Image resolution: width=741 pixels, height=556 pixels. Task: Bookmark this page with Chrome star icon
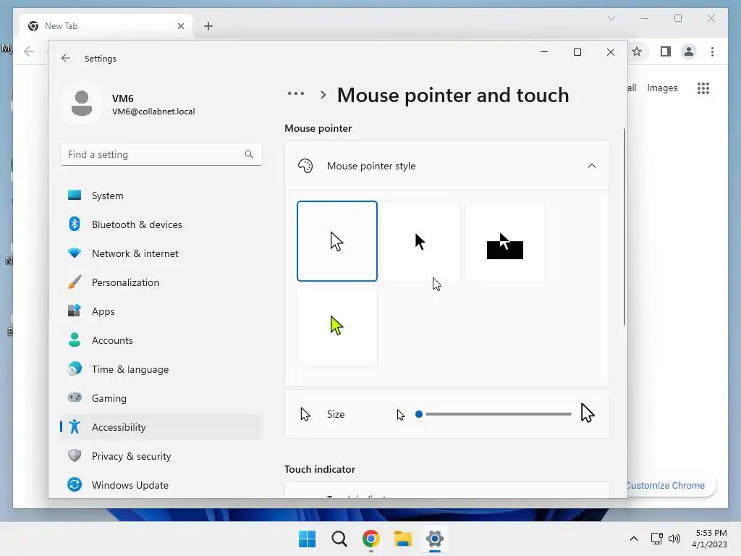(637, 51)
